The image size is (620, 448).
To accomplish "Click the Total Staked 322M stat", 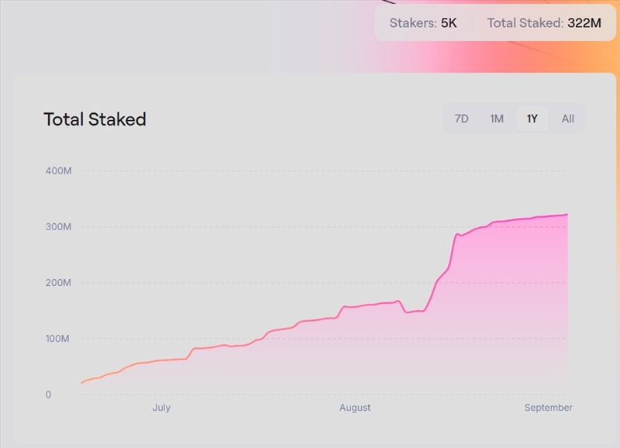I will coord(544,23).
